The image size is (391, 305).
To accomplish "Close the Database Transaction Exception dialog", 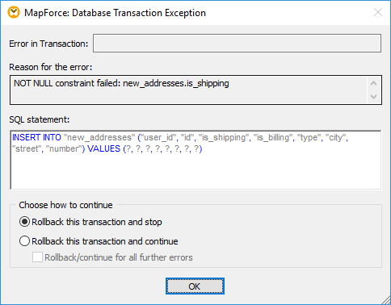I will click(x=378, y=12).
